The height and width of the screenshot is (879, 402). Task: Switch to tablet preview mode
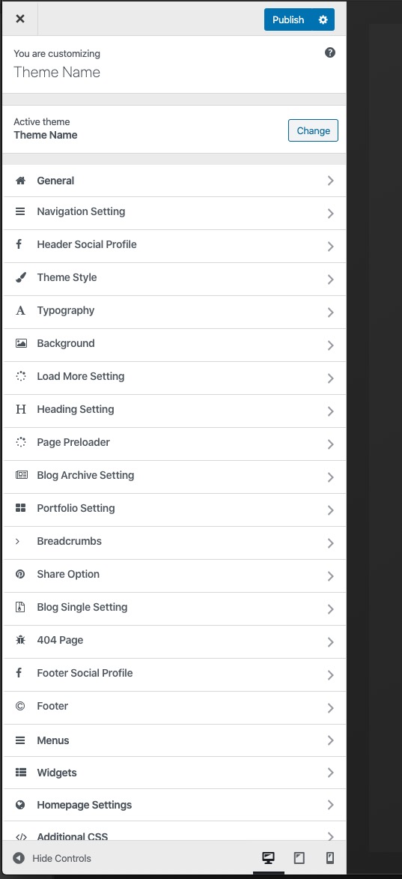tap(299, 858)
